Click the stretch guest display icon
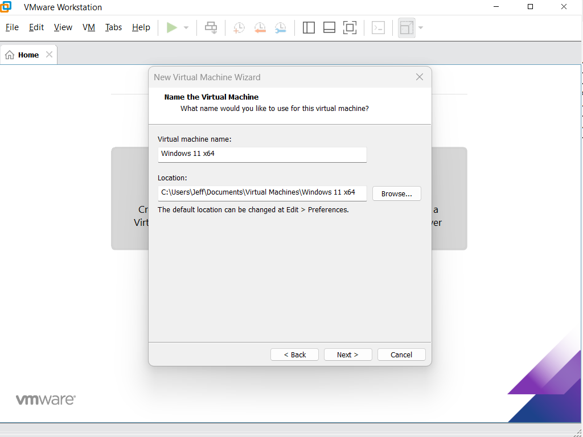This screenshot has height=437, width=583. [406, 27]
